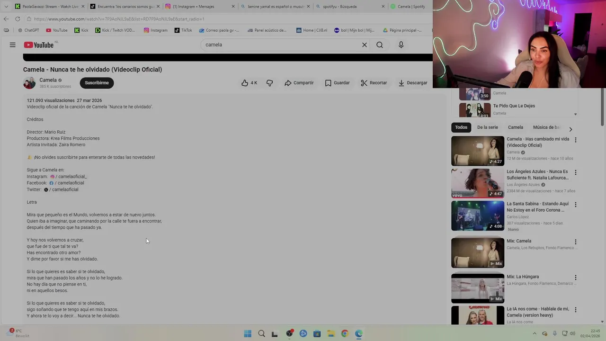606x341 pixels.
Task: Open options for Mix: Camela
Action: pos(576,242)
